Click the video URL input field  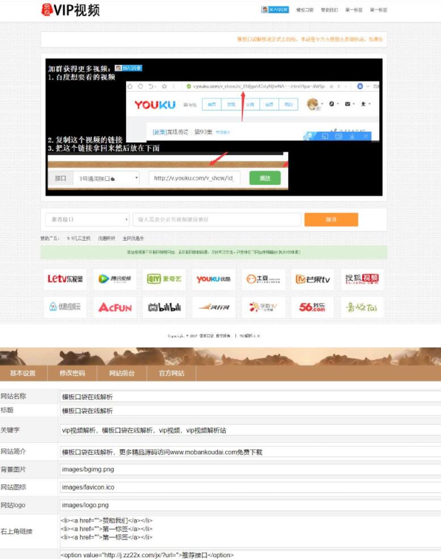(217, 220)
